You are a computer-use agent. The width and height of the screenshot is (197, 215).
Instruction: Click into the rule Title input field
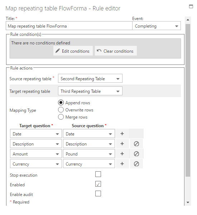69,26
